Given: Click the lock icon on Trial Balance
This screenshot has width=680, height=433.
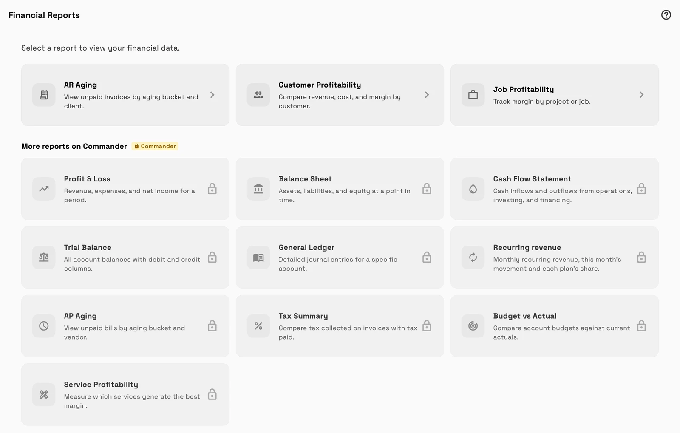Looking at the screenshot, I should point(212,257).
